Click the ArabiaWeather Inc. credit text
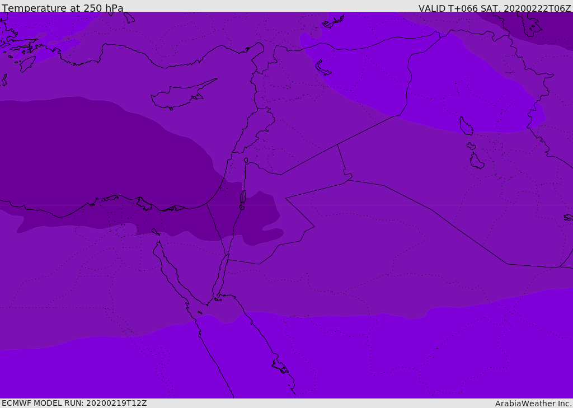Screen dimensions: 573x408 coord(533,403)
